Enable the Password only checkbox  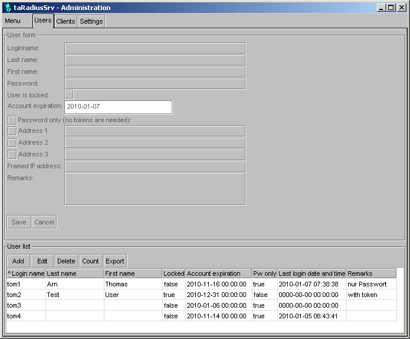coord(12,120)
